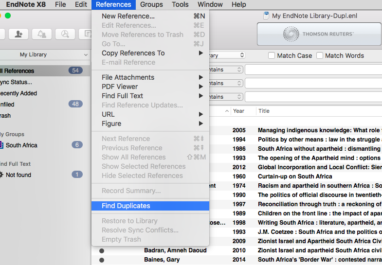The width and height of the screenshot is (382, 265).
Task: Click the find full text toolbar icon
Action: click(65, 34)
